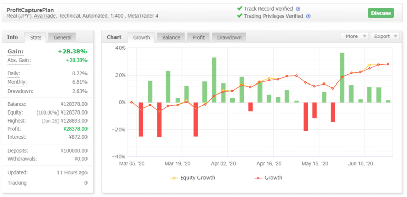Click the Trading Privileges Verified help icon
407x197 pixels.
(x=308, y=16)
